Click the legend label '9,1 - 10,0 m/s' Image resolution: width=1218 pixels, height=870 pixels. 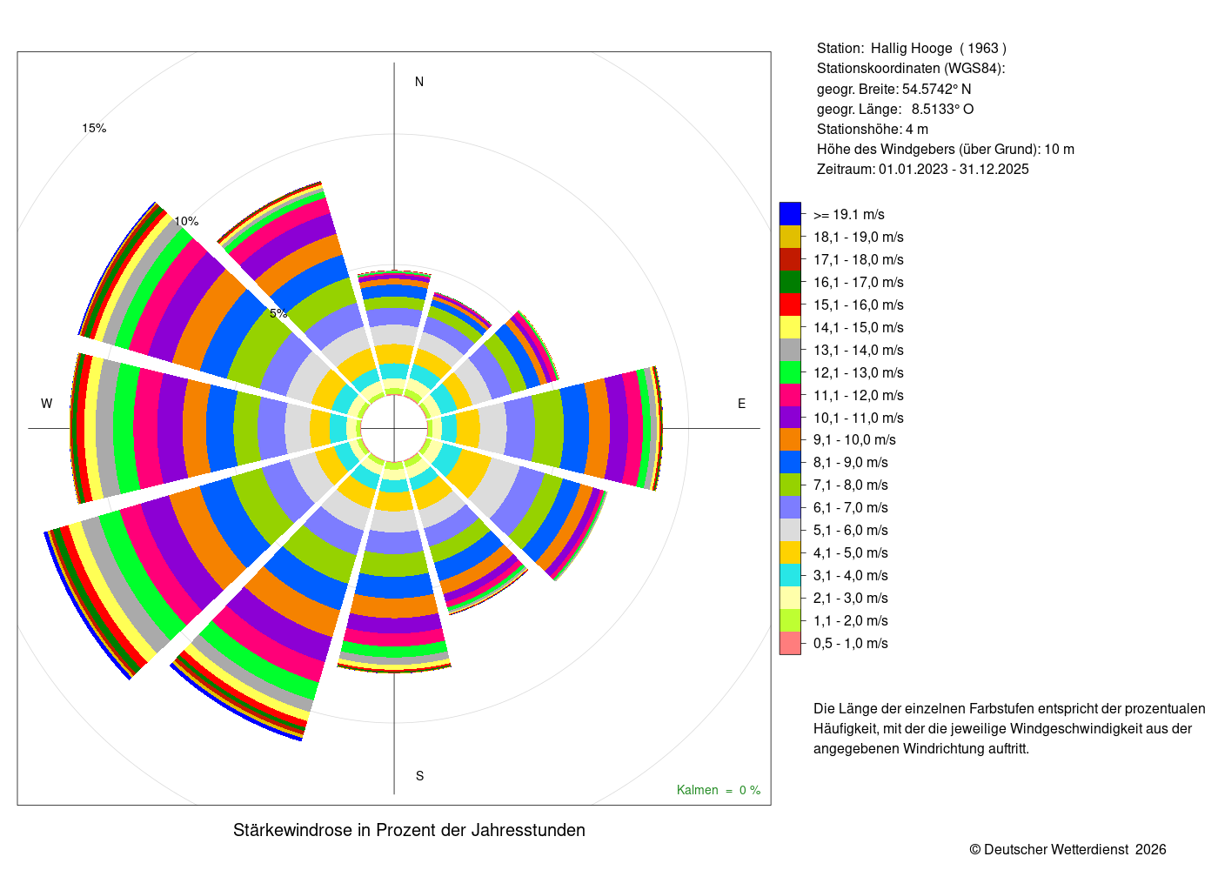click(x=854, y=440)
